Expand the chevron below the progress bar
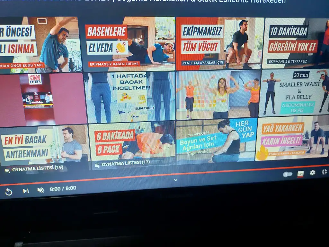The width and height of the screenshot is (329, 247). point(176,180)
